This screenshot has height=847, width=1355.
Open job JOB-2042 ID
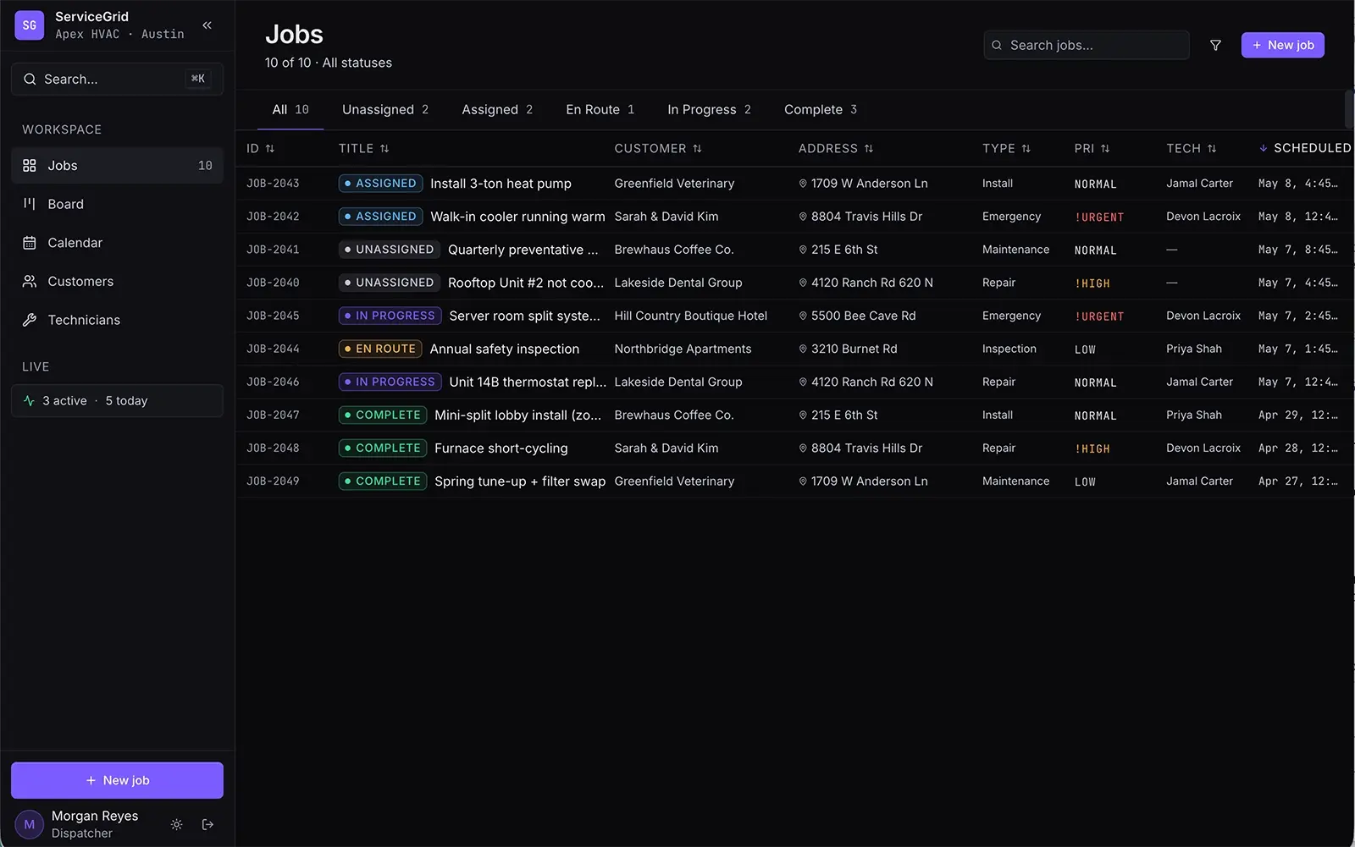273,217
